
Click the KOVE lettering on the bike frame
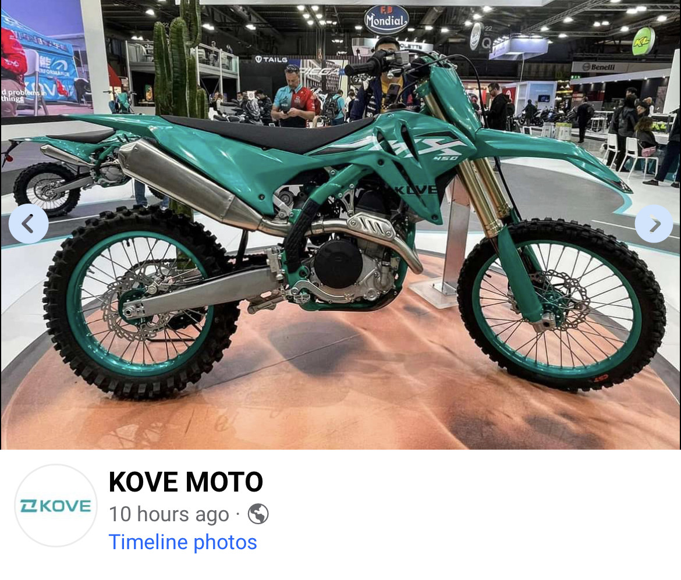[416, 189]
